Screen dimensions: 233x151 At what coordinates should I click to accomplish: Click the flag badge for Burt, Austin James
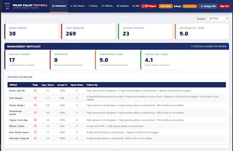35,132
